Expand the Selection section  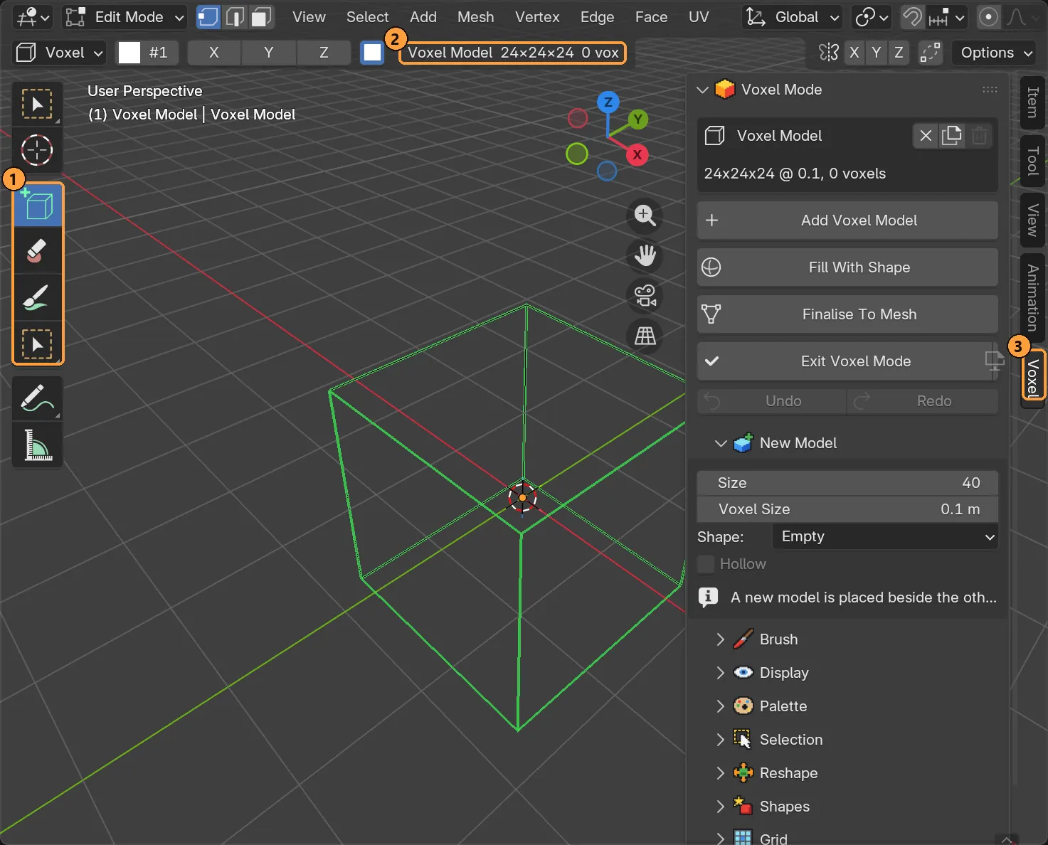click(721, 740)
